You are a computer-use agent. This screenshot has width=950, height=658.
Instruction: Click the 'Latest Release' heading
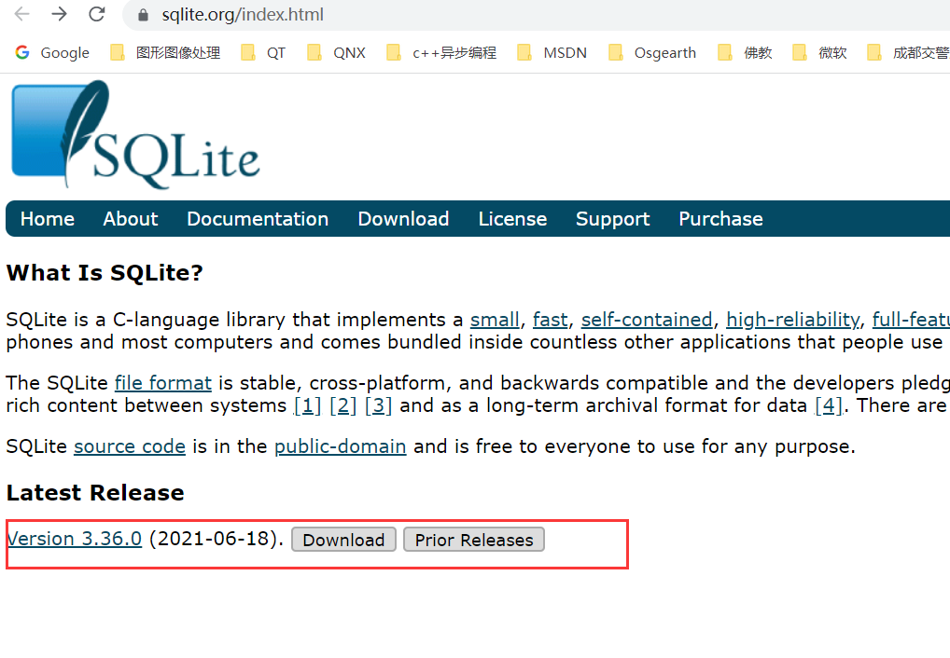pyautogui.click(x=95, y=493)
